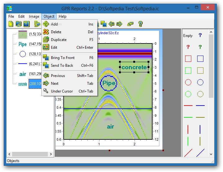Choose Add from the Object menu
The height and width of the screenshot is (172, 223).
pyautogui.click(x=69, y=24)
